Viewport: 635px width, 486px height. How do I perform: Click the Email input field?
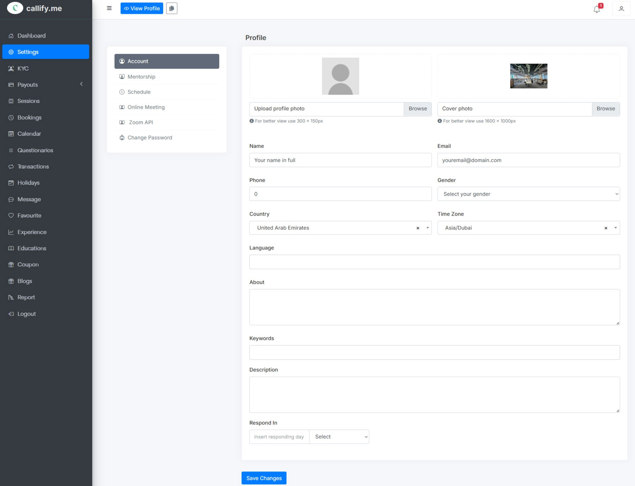529,160
